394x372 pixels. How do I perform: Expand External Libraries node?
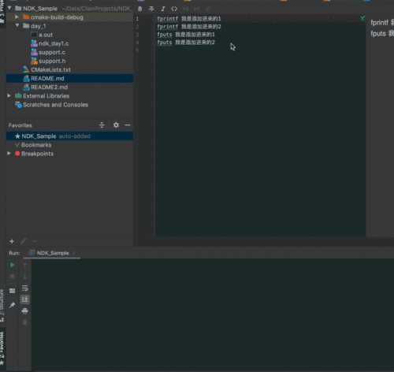[x=9, y=95]
